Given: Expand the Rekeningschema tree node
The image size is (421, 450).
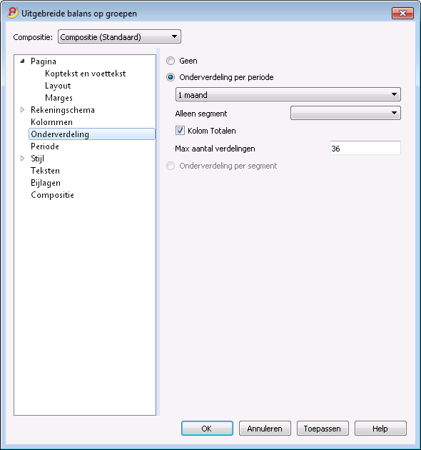Looking at the screenshot, I should [23, 109].
